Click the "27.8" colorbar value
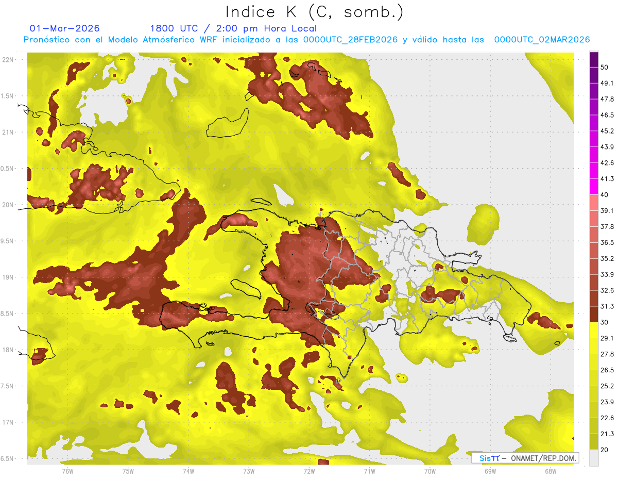 (x=607, y=354)
